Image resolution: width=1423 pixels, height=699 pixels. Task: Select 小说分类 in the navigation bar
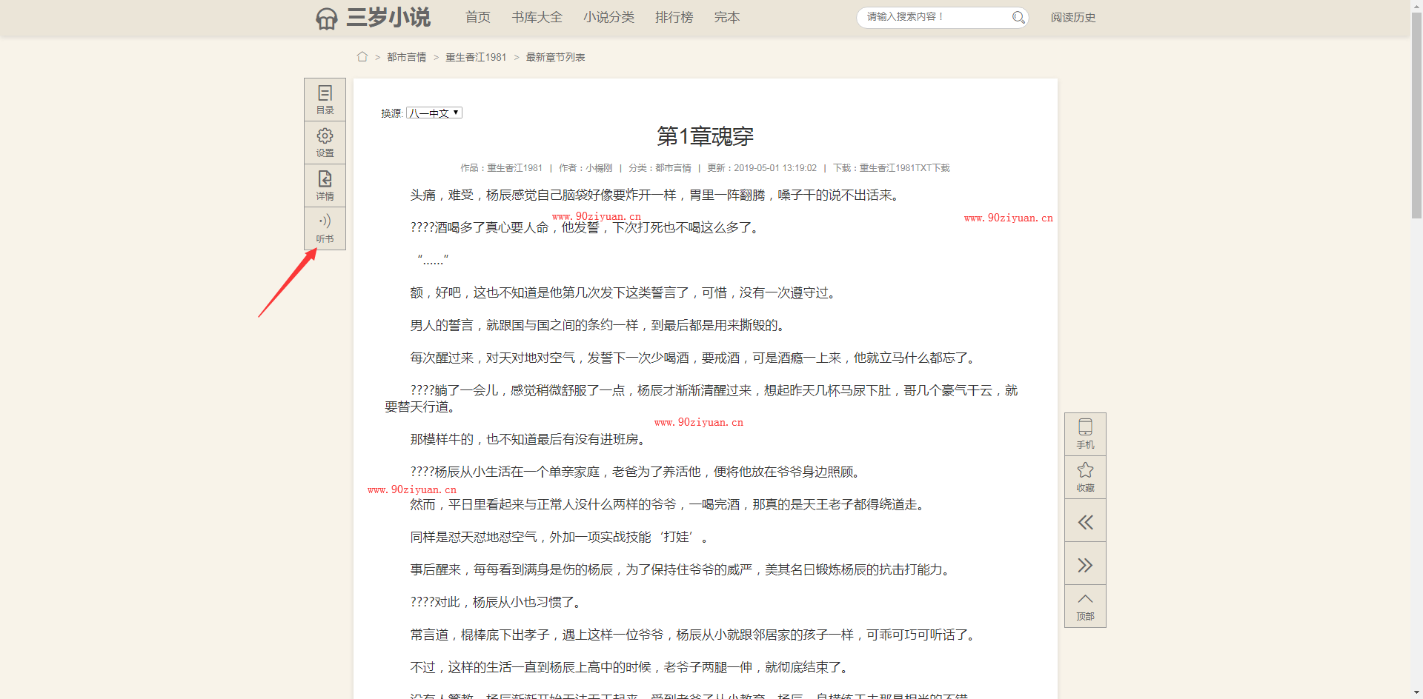click(x=608, y=17)
